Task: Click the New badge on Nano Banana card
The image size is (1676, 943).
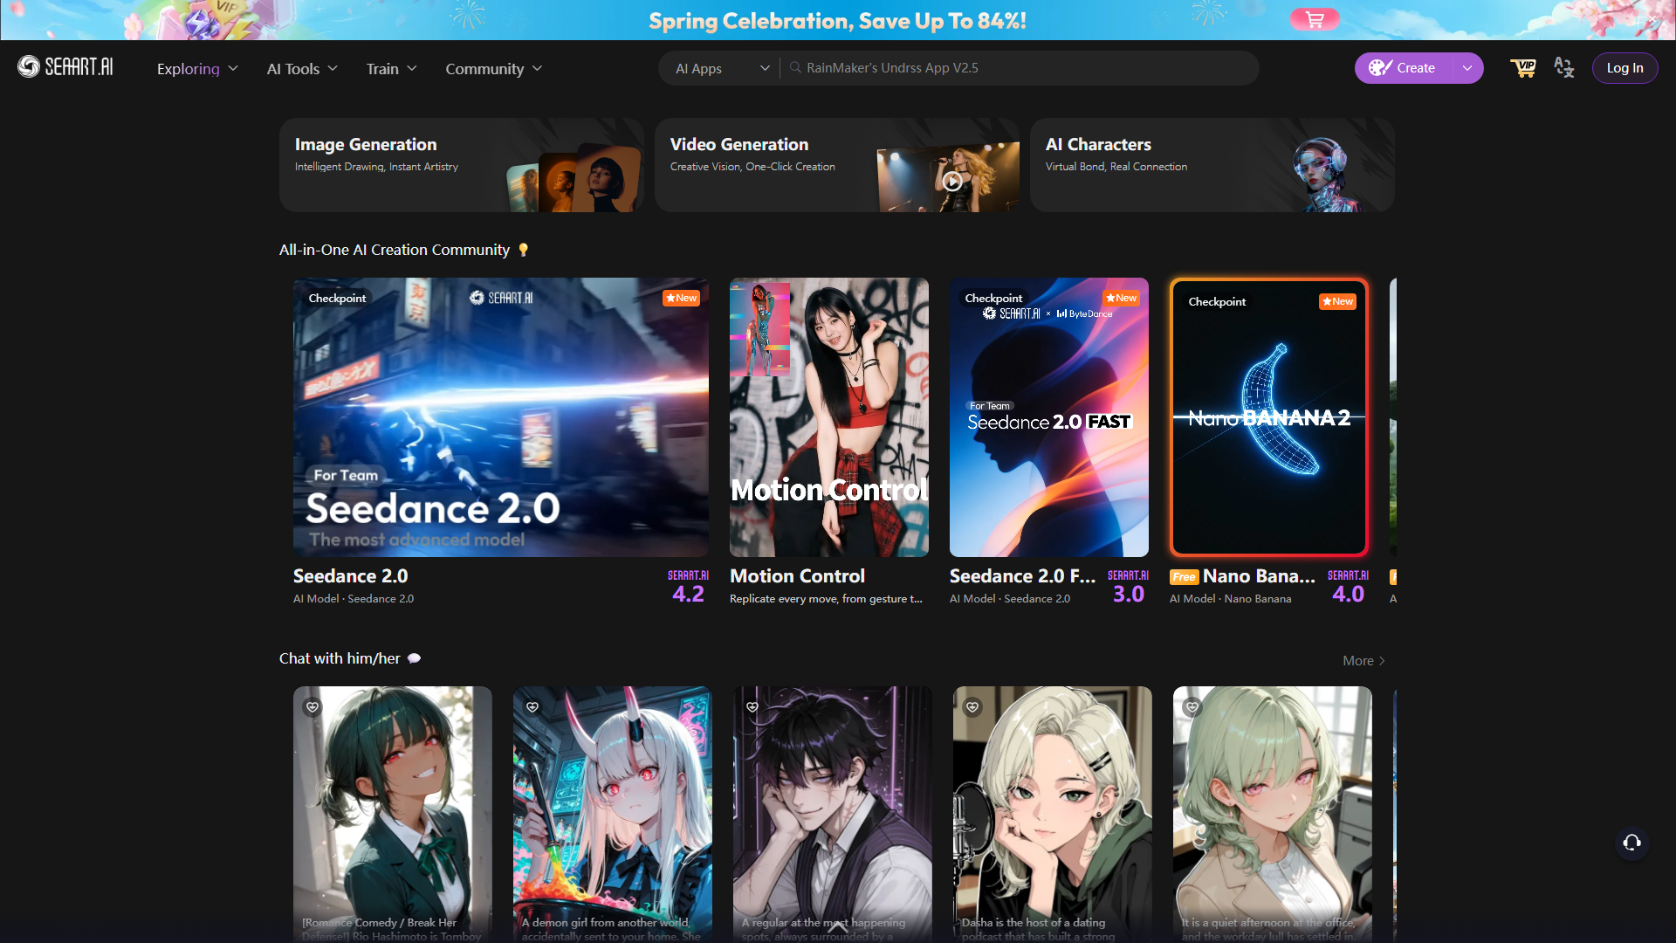Action: point(1337,302)
